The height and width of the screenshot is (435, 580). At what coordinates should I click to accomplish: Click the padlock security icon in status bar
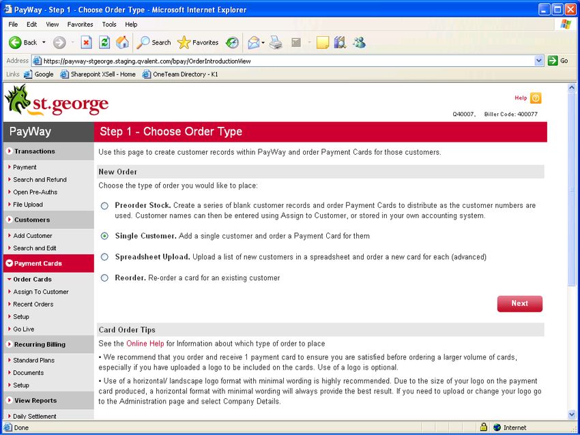click(x=484, y=427)
